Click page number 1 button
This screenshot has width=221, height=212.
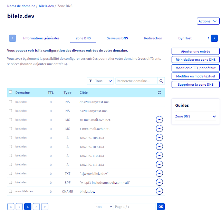tap(28, 207)
